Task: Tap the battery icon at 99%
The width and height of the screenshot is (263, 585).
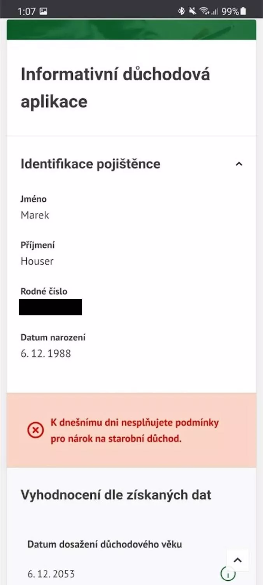Action: pos(243,11)
